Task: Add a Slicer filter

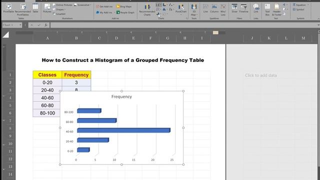Action: 234,8
